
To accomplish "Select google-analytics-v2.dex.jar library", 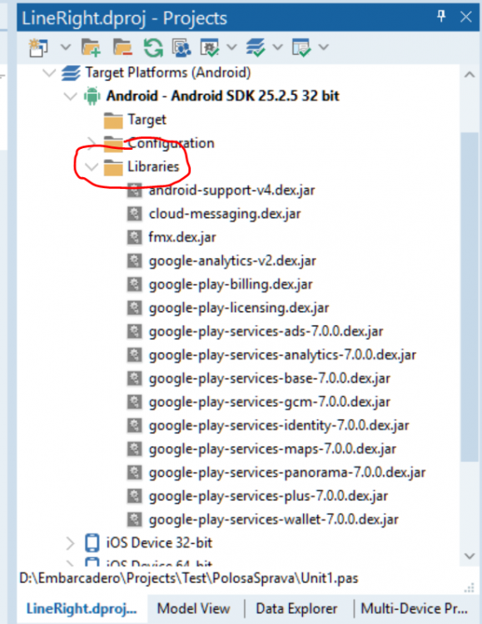I will (232, 260).
